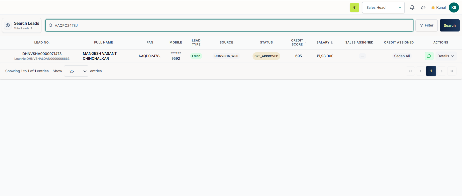Sort by the Salary sort arrows

click(x=332, y=42)
